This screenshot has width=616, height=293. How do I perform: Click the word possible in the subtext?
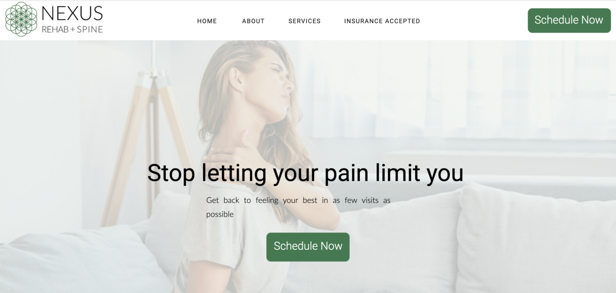pos(220,214)
